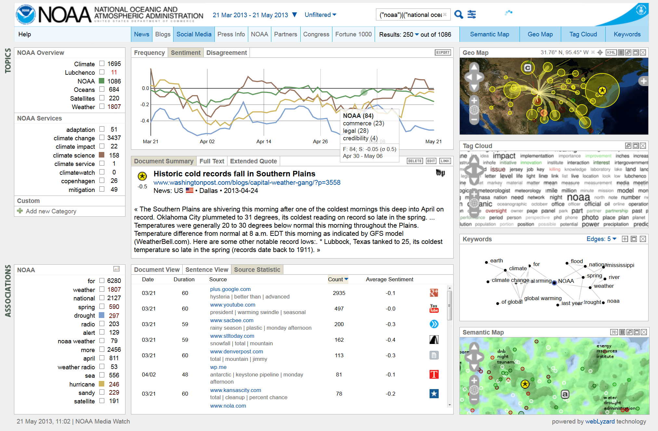This screenshot has height=431, width=658.
Task: Click the NOAA node in Keywords graph
Action: point(555,283)
